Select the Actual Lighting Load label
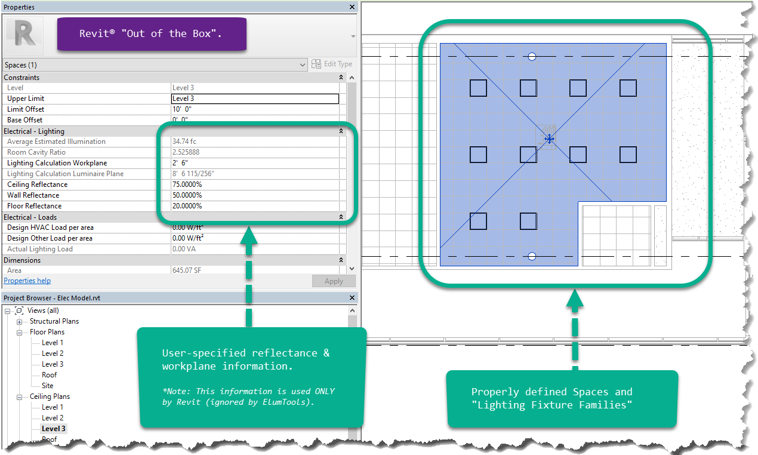Image resolution: width=758 pixels, height=455 pixels. (x=39, y=249)
